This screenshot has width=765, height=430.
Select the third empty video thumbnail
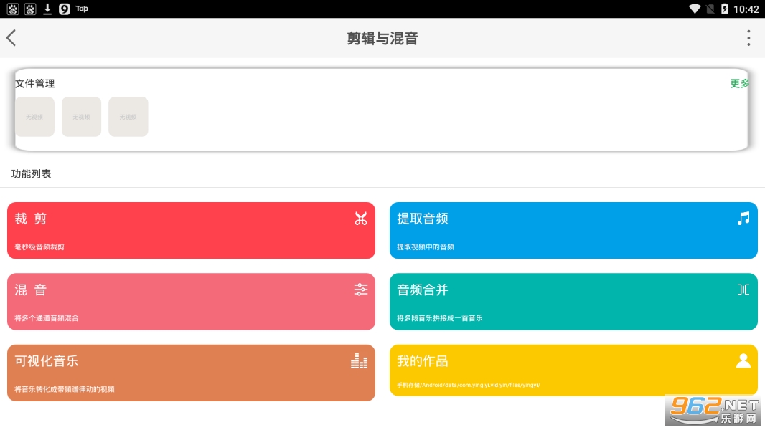click(x=128, y=117)
